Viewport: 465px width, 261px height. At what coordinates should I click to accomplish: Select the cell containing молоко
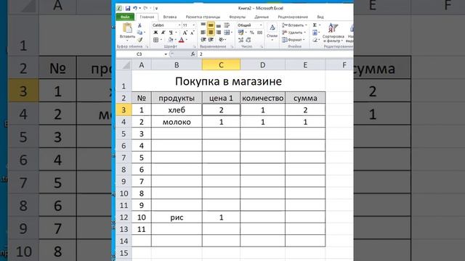coord(177,122)
